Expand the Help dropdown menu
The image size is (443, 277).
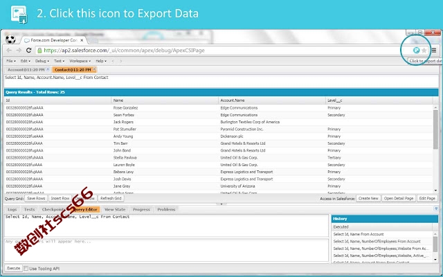coord(101,61)
